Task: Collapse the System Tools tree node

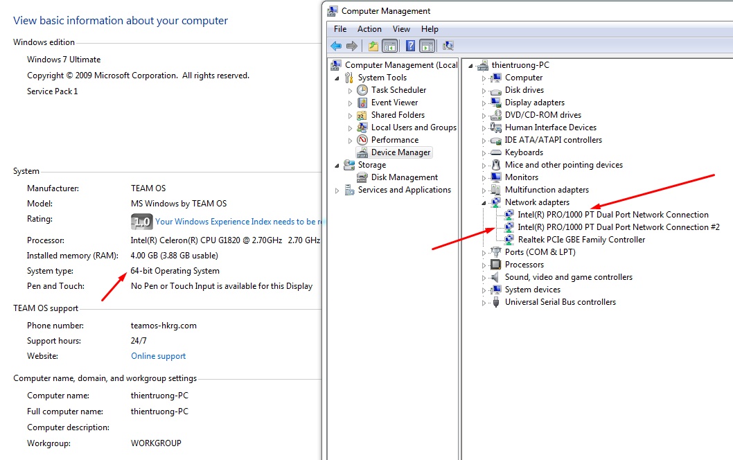Action: pyautogui.click(x=337, y=78)
